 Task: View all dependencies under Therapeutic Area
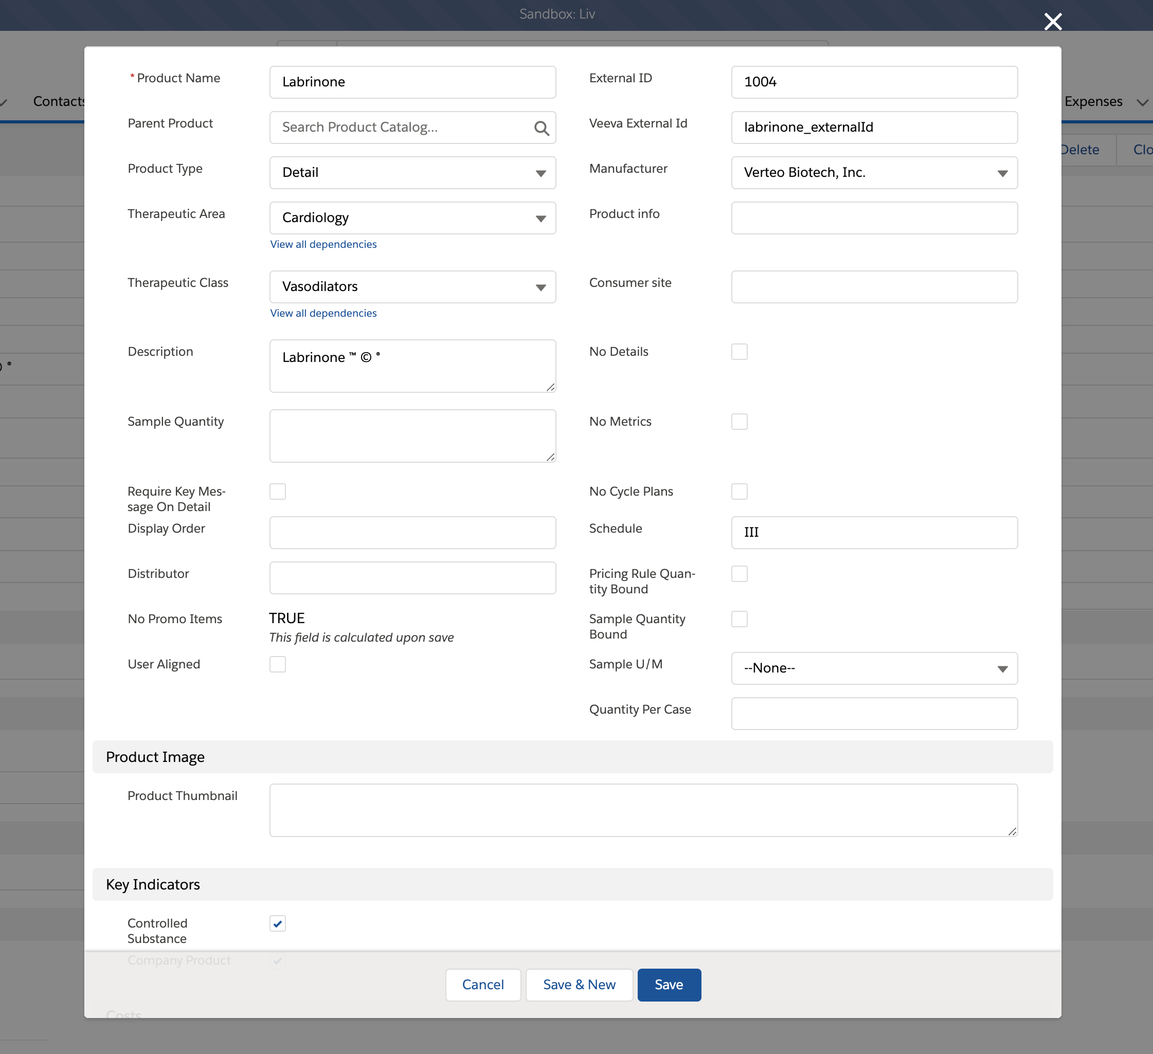pos(323,244)
